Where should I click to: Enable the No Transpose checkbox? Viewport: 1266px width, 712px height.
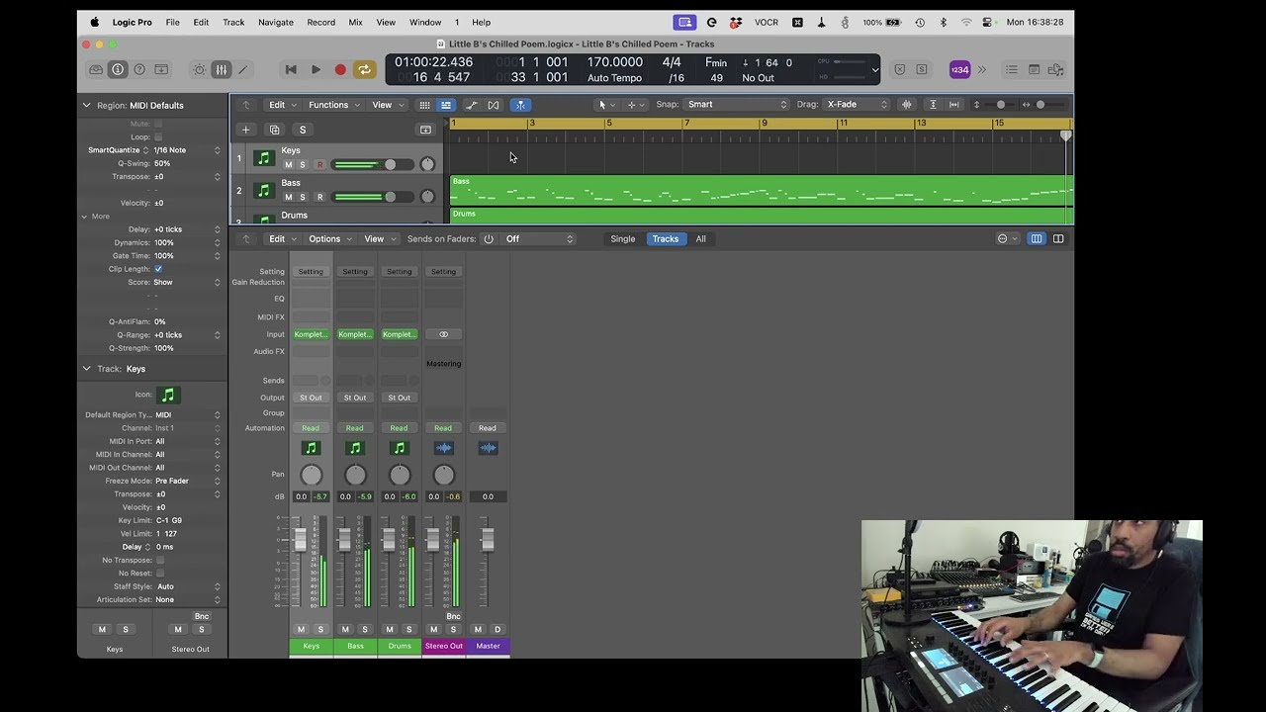pos(160,560)
